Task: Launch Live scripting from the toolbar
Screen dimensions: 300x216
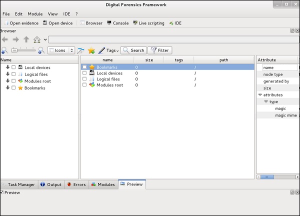Action: [148, 23]
